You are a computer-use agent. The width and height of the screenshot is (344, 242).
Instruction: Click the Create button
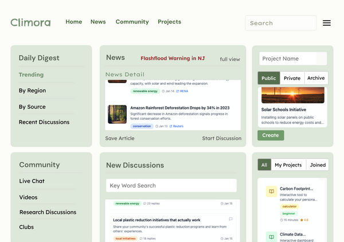271,135
